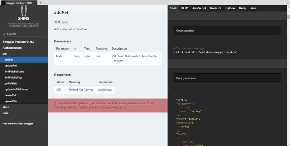This screenshot has width=290, height=146.
Task: Click the curl -X post command line
Action: click(206, 52)
